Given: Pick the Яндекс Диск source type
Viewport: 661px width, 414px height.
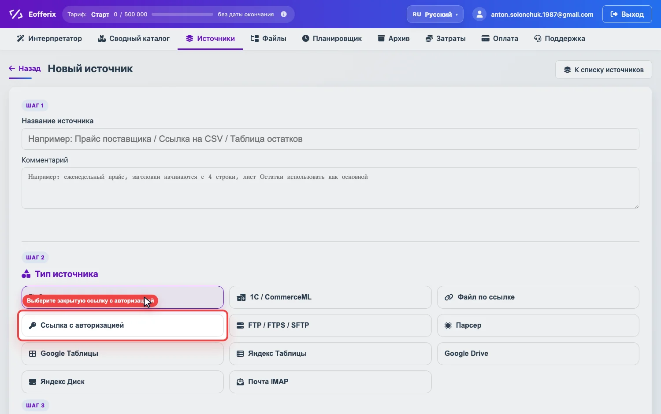Looking at the screenshot, I should (x=123, y=382).
